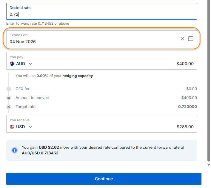Click the equals icon beside Amount to convert
211x188 pixels.
click(x=9, y=98)
